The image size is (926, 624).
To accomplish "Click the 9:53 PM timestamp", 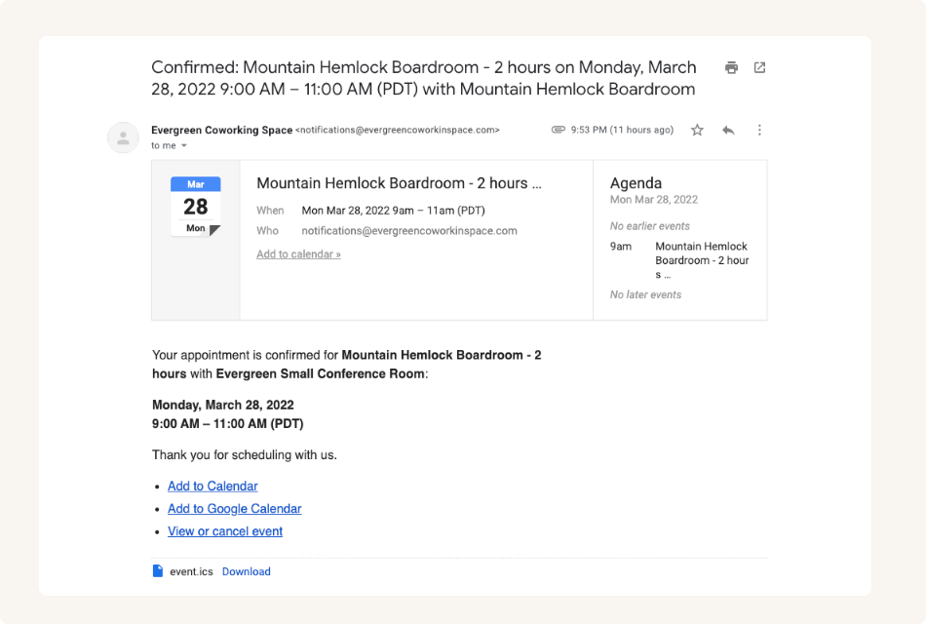I will pos(621,130).
